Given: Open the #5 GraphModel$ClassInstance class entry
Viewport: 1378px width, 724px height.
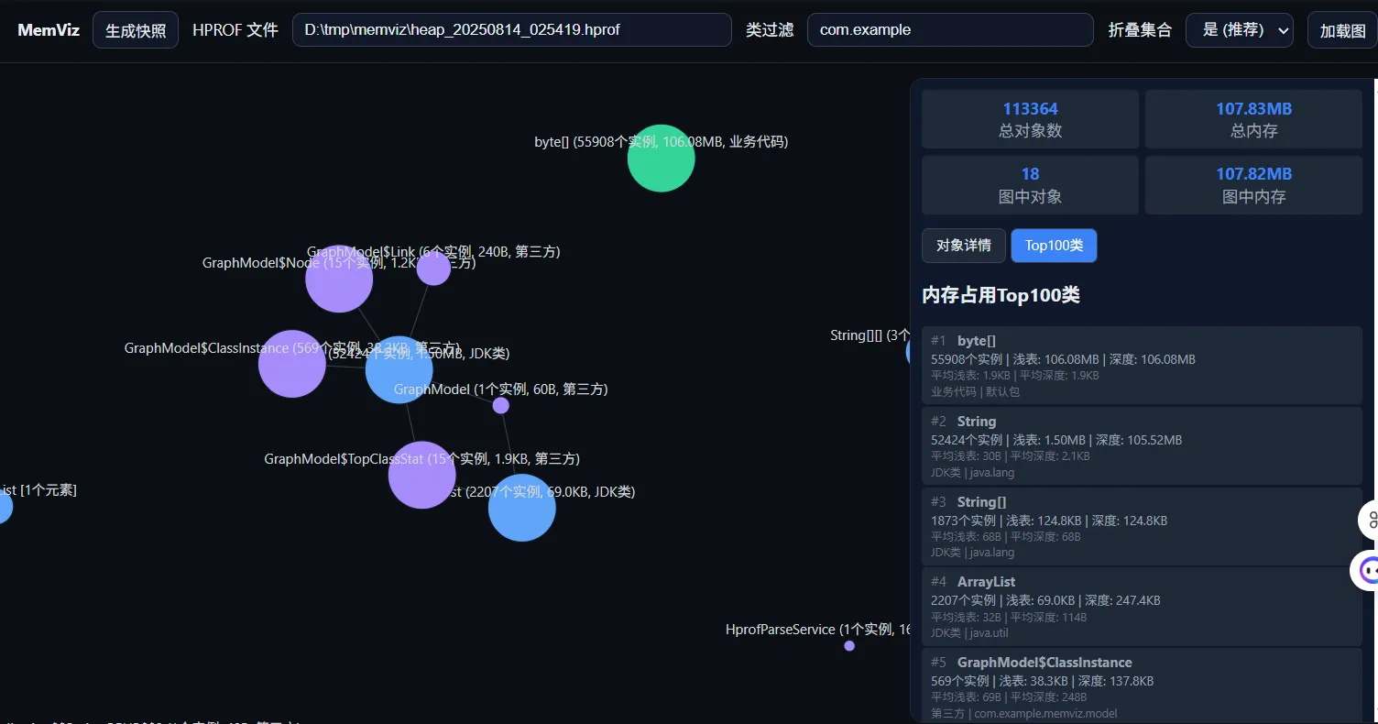Looking at the screenshot, I should 1142,686.
